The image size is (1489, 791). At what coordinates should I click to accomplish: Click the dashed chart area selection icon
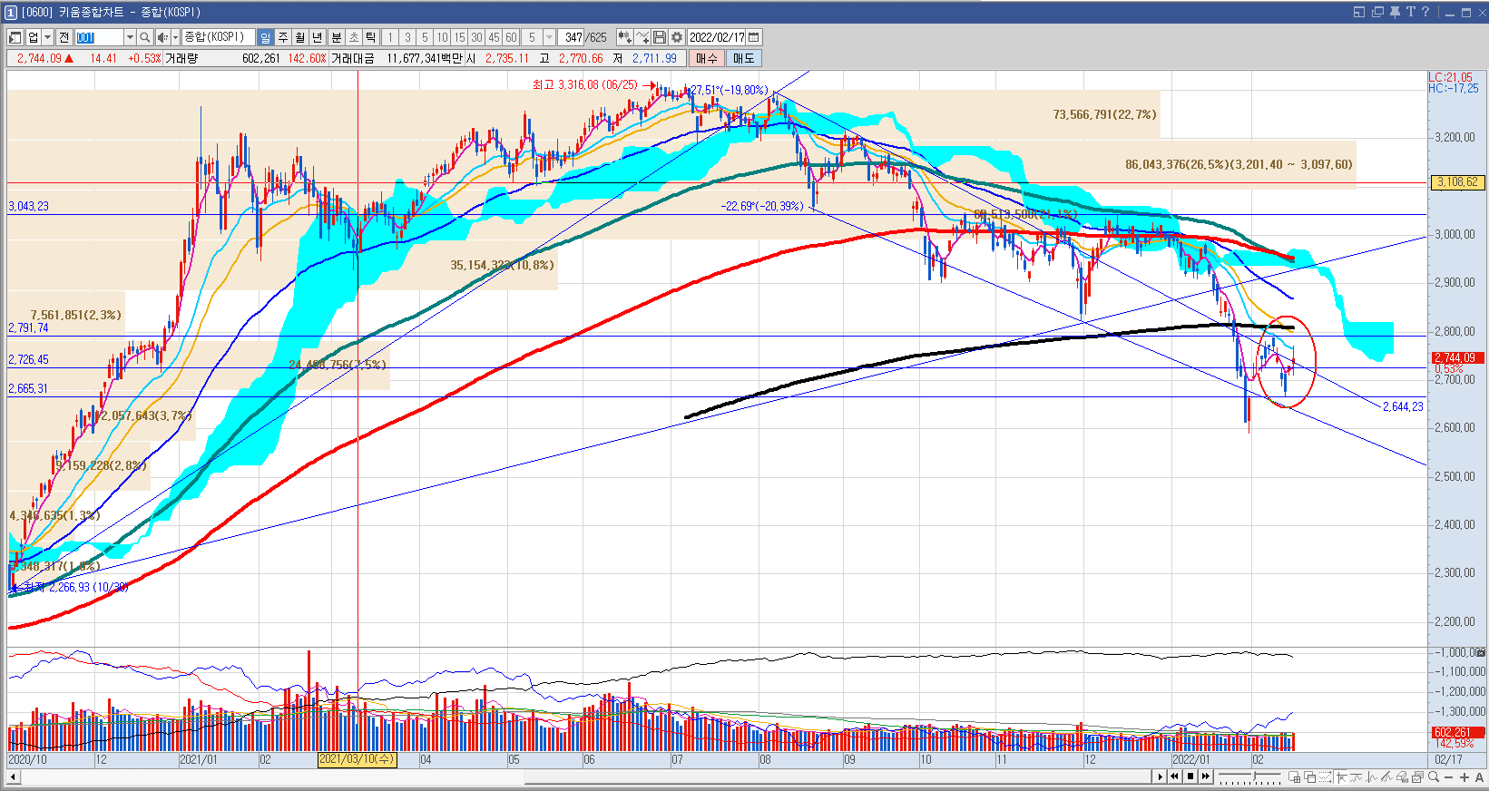click(x=1325, y=776)
